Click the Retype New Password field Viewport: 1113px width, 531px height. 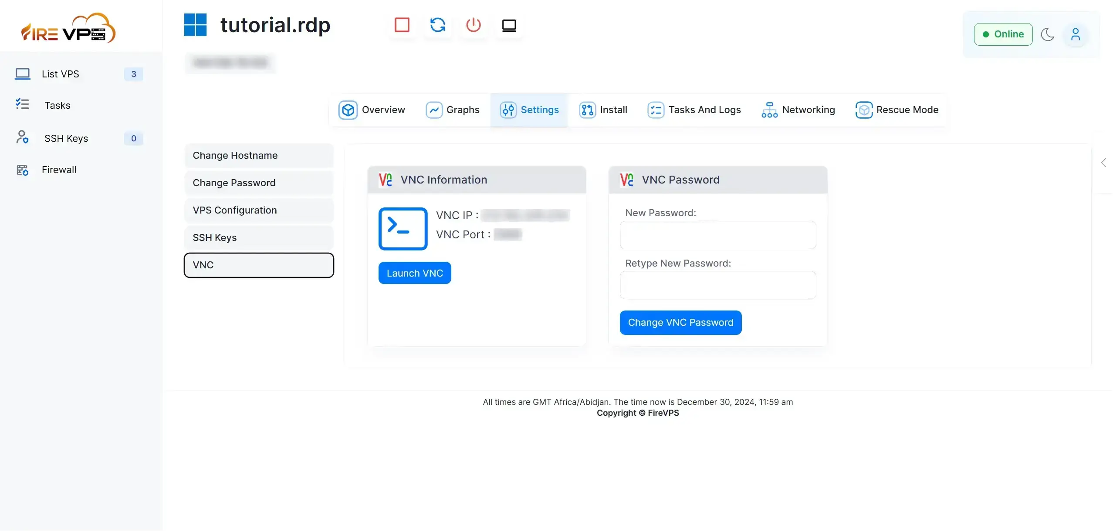click(717, 285)
